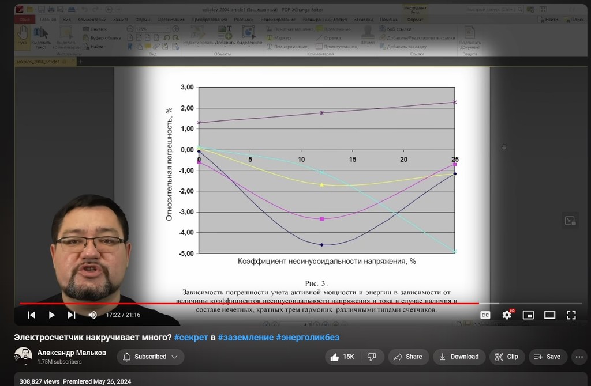The image size is (591, 386).
Task: Skip to next video
Action: pyautogui.click(x=72, y=315)
